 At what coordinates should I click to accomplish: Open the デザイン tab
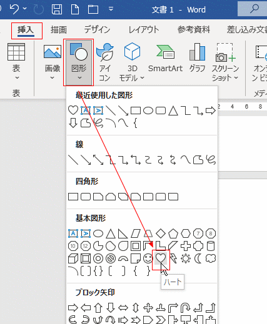(x=97, y=30)
